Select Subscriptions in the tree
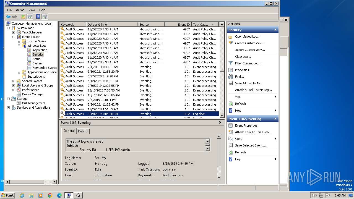Image resolution: width=354 pixels, height=199 pixels. 36,77
